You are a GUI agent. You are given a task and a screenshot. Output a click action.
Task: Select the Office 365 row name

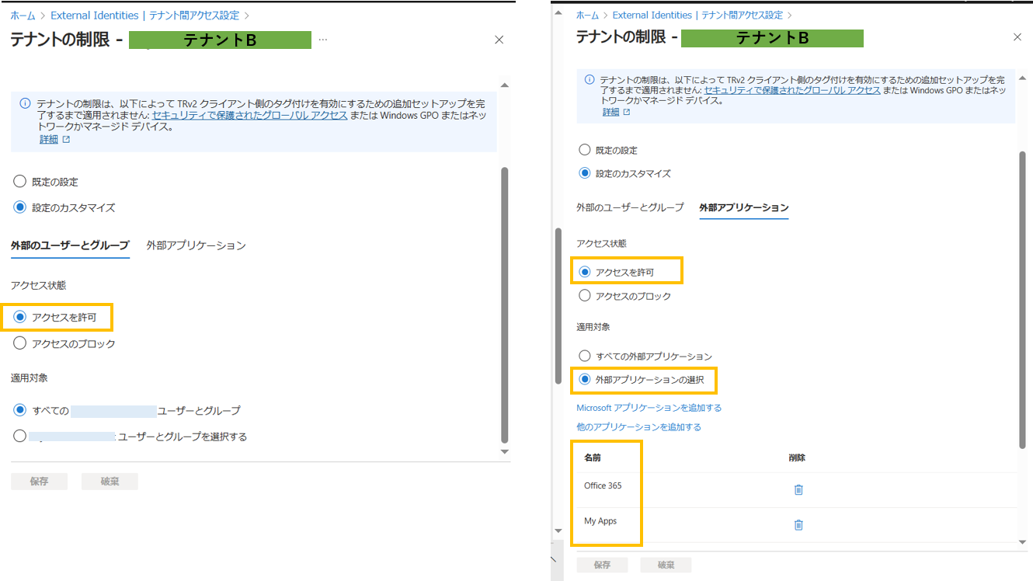tap(603, 485)
